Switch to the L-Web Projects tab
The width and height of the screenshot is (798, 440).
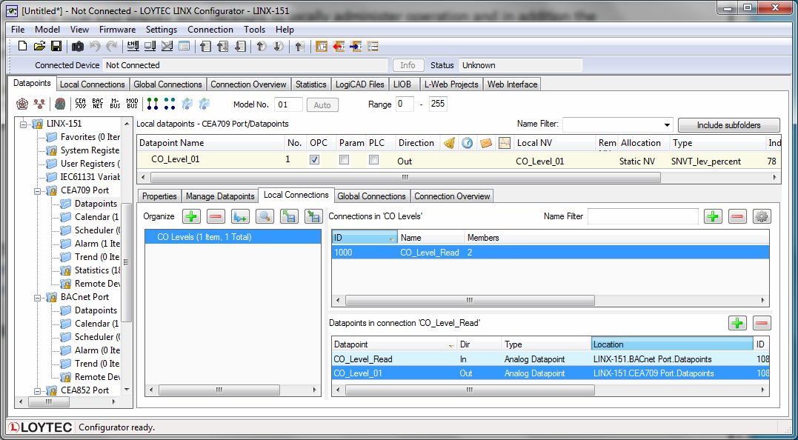tap(451, 84)
